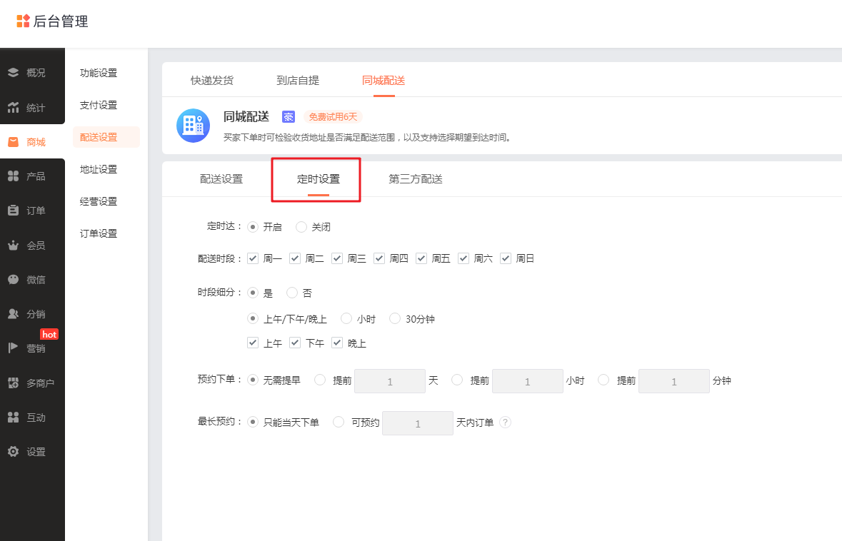Switch to 快递发货 tab

pyautogui.click(x=212, y=81)
